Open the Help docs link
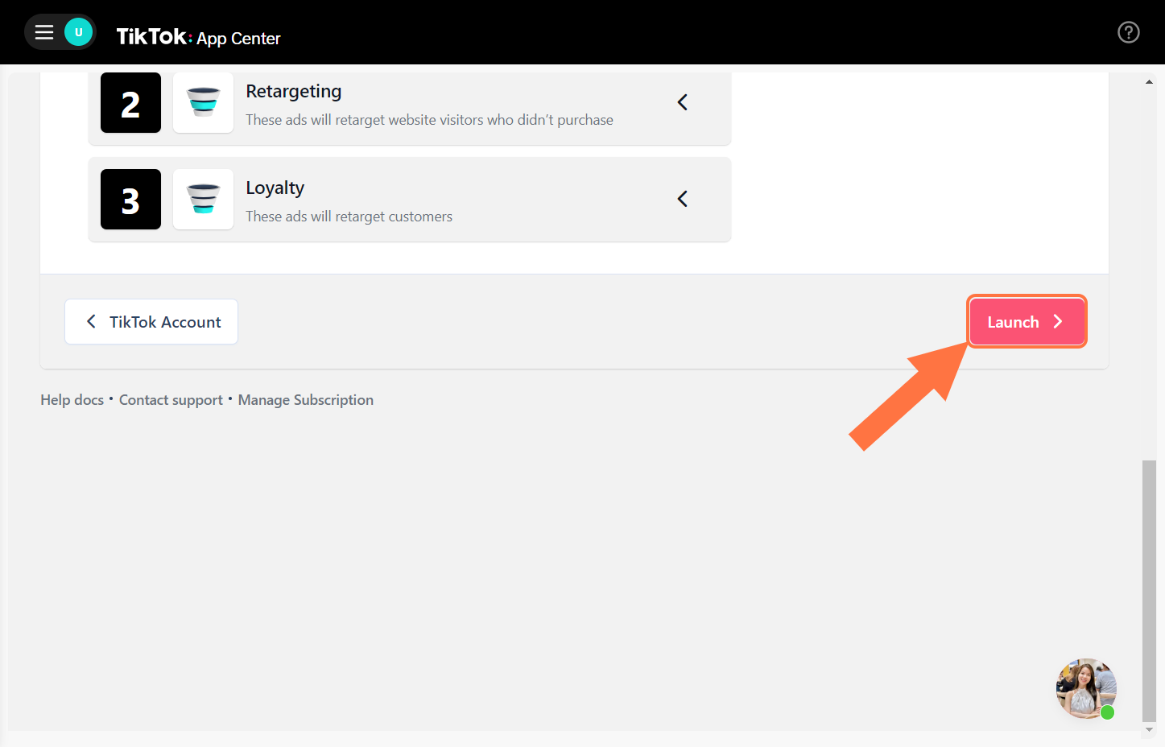This screenshot has width=1165, height=747. 72,399
